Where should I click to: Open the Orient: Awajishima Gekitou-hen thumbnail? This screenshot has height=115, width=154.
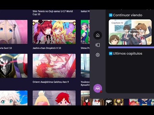[54, 66]
